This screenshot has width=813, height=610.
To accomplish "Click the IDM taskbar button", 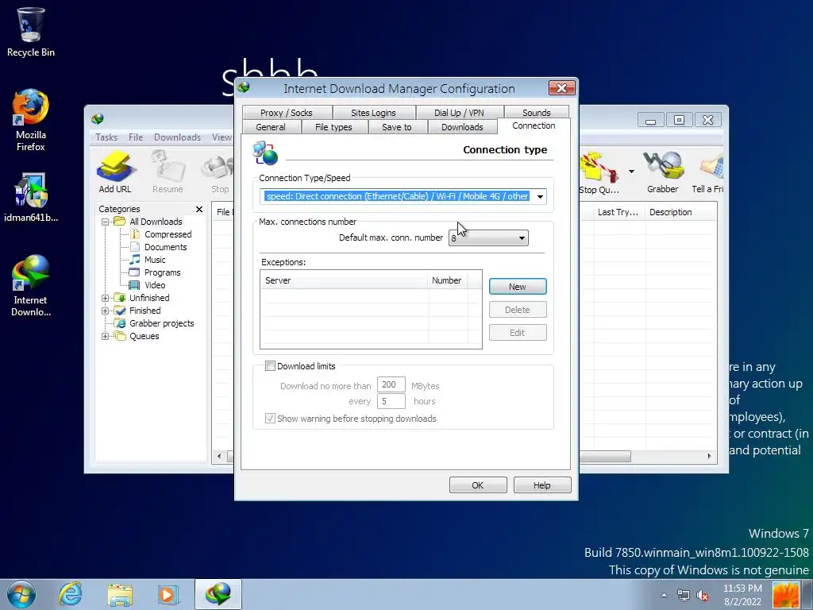I will (218, 594).
